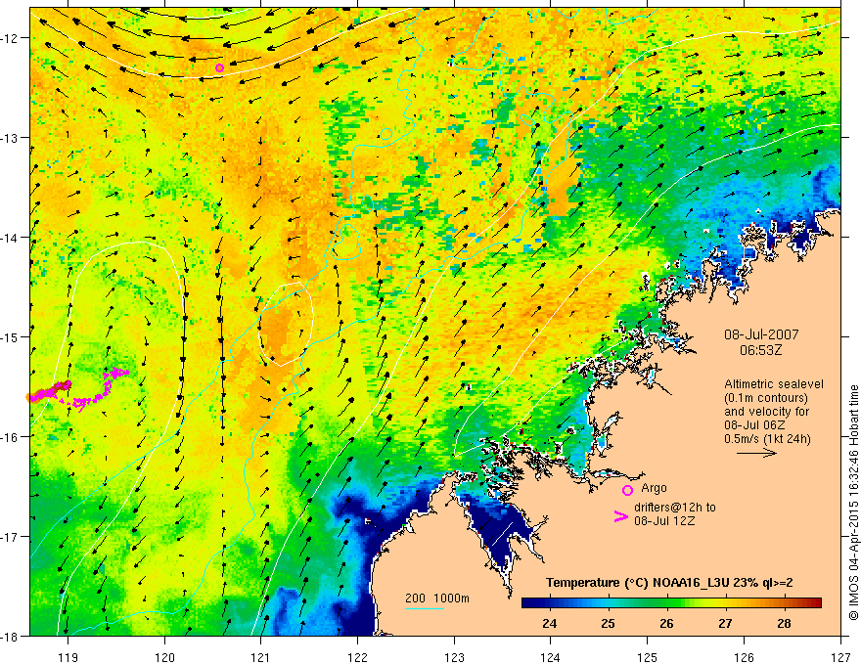Click the '08-Jul 12Z' drifter legend text

pos(664,520)
